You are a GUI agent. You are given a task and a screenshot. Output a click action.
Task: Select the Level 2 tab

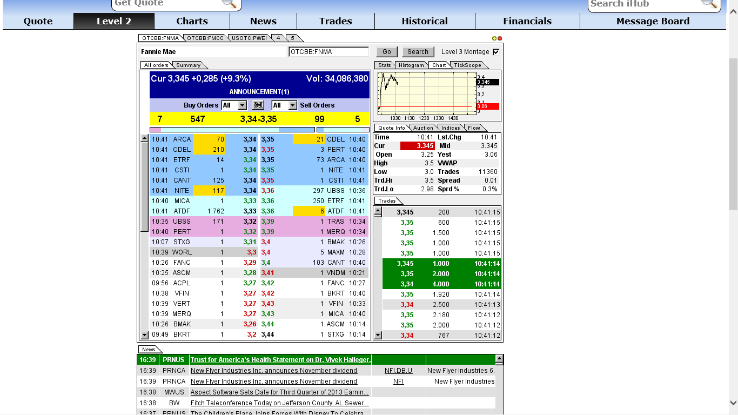pos(114,21)
